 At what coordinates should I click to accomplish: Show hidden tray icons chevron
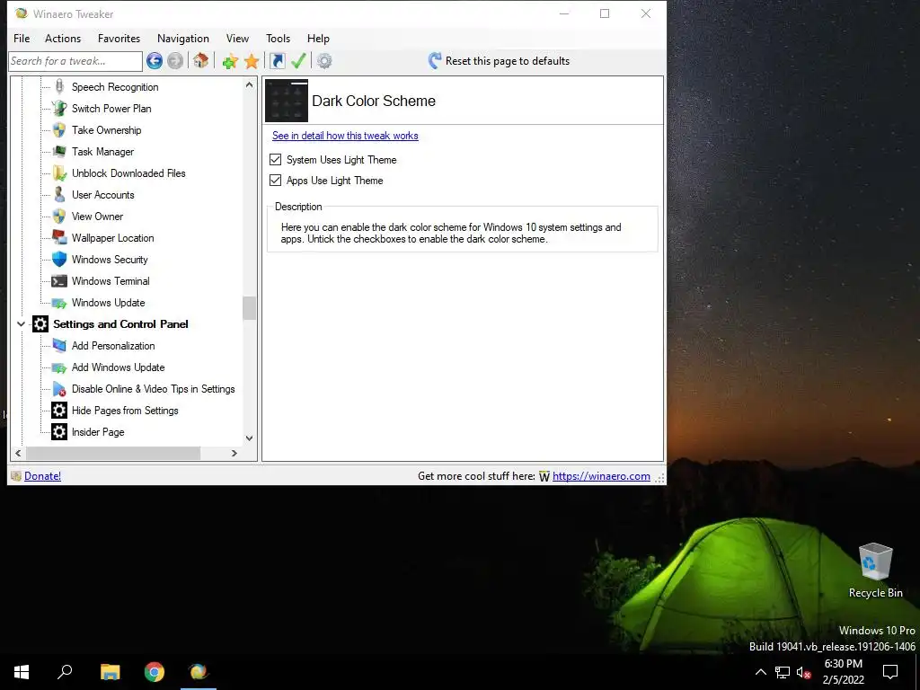coord(760,672)
